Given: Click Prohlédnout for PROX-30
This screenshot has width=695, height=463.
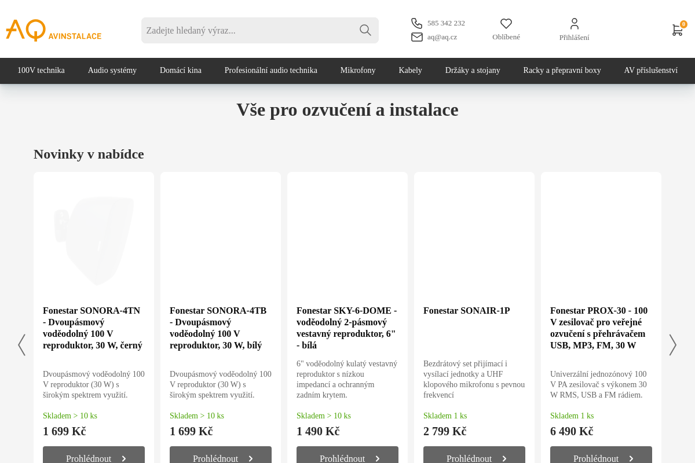Looking at the screenshot, I should tap(601, 456).
